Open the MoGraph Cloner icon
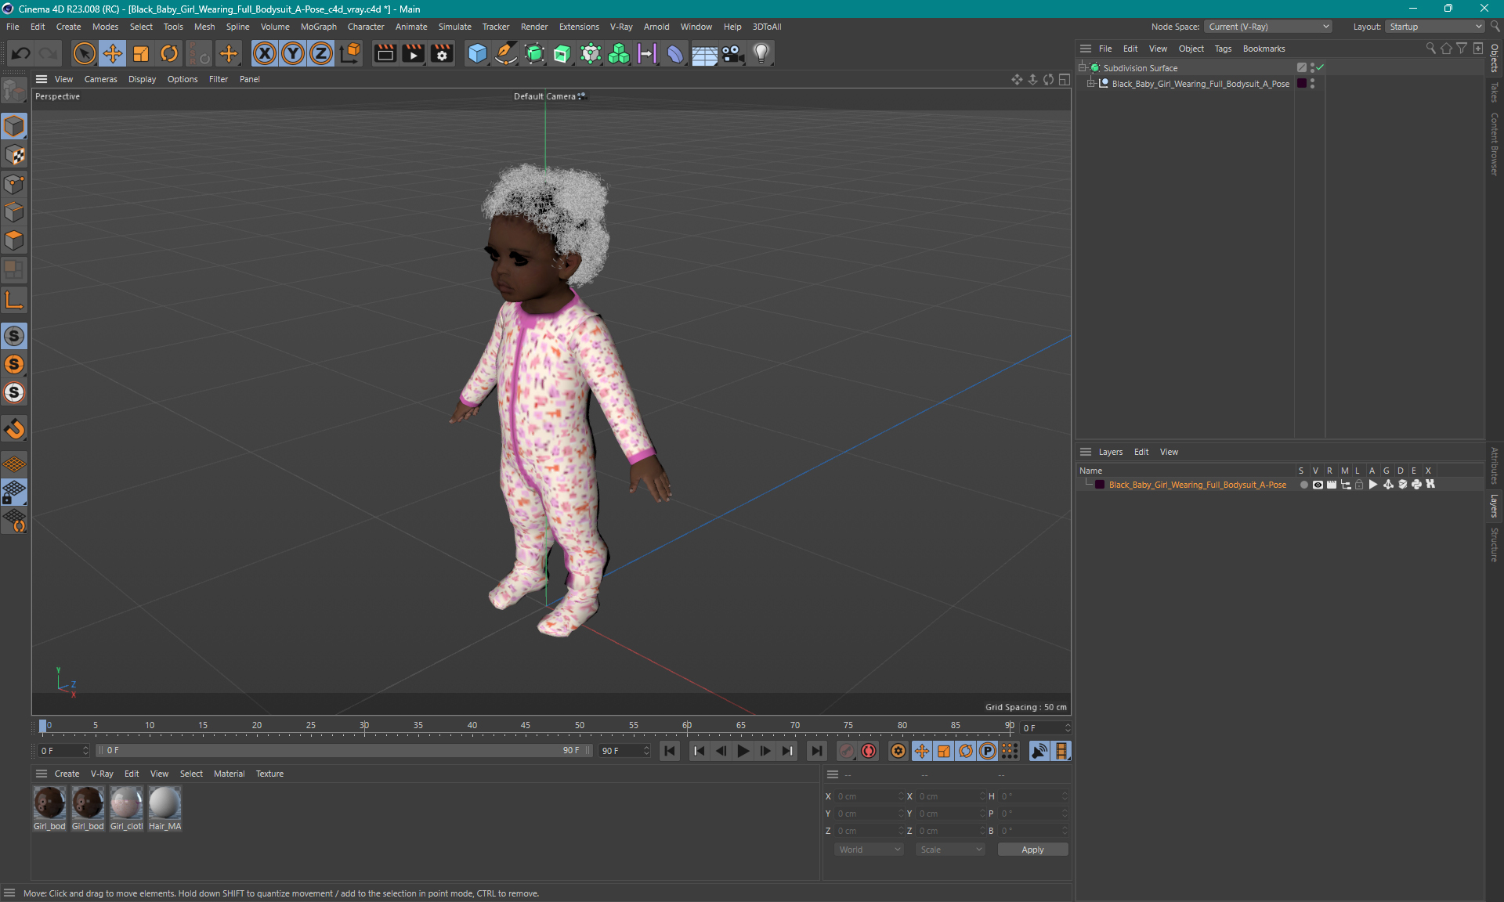This screenshot has width=1504, height=902. coord(619,53)
